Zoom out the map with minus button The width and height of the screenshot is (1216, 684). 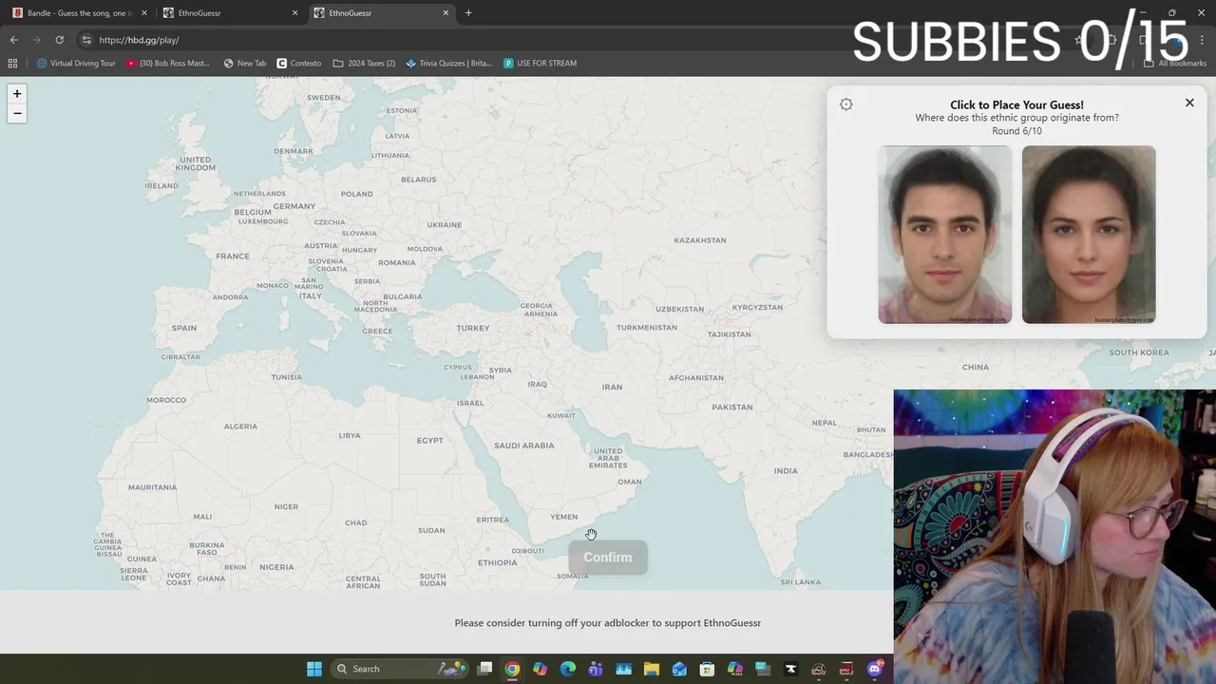point(17,113)
